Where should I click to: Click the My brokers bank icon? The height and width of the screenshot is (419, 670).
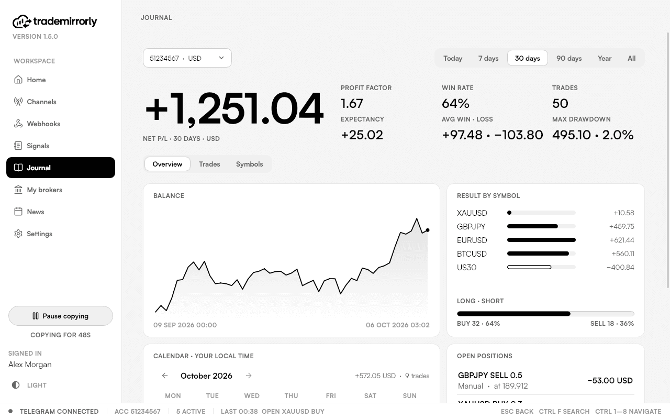click(18, 190)
